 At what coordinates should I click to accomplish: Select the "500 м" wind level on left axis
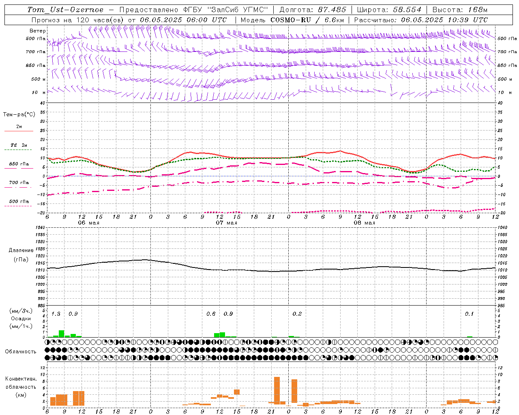click(39, 79)
